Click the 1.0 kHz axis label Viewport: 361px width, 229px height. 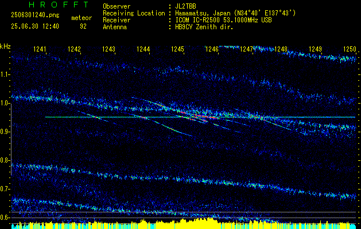point(5,104)
